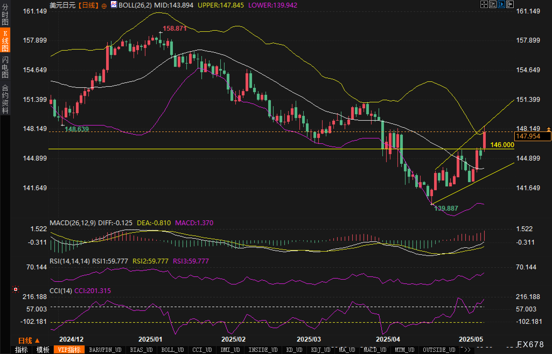Expand more indicators with >> arrow
The image size is (552, 354).
(x=467, y=350)
